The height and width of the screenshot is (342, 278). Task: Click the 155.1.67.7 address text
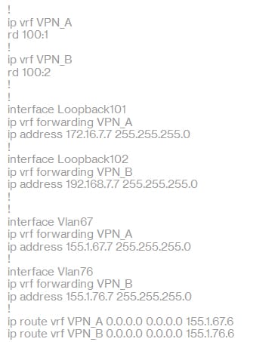tap(89, 247)
